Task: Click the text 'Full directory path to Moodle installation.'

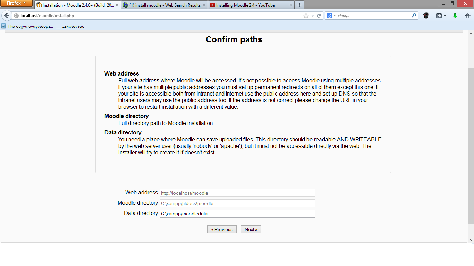Action: click(166, 123)
